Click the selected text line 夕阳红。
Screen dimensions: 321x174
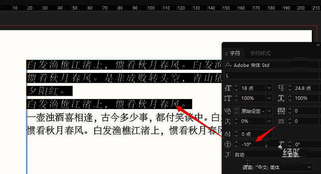(49, 91)
